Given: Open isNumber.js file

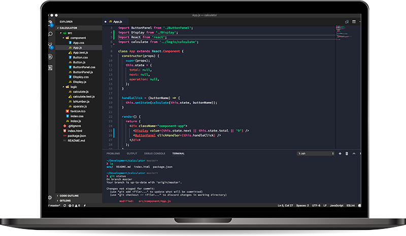Looking at the screenshot, I should pyautogui.click(x=79, y=102).
